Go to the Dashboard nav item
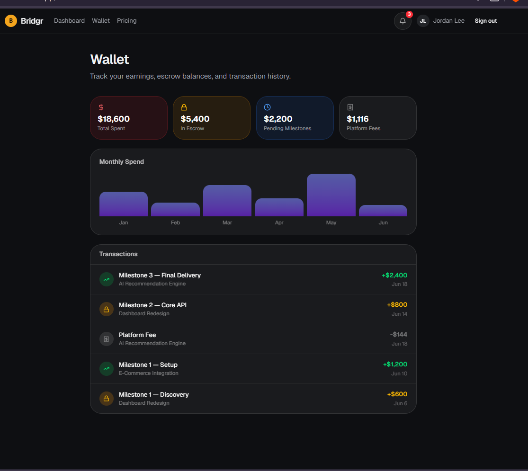This screenshot has width=528, height=471. 69,21
